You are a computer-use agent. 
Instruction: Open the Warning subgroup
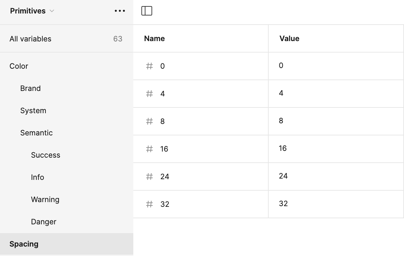click(x=45, y=199)
